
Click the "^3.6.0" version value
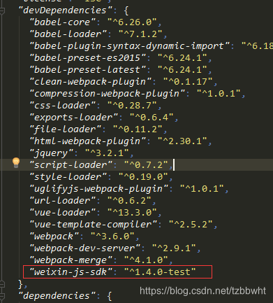[113, 237]
